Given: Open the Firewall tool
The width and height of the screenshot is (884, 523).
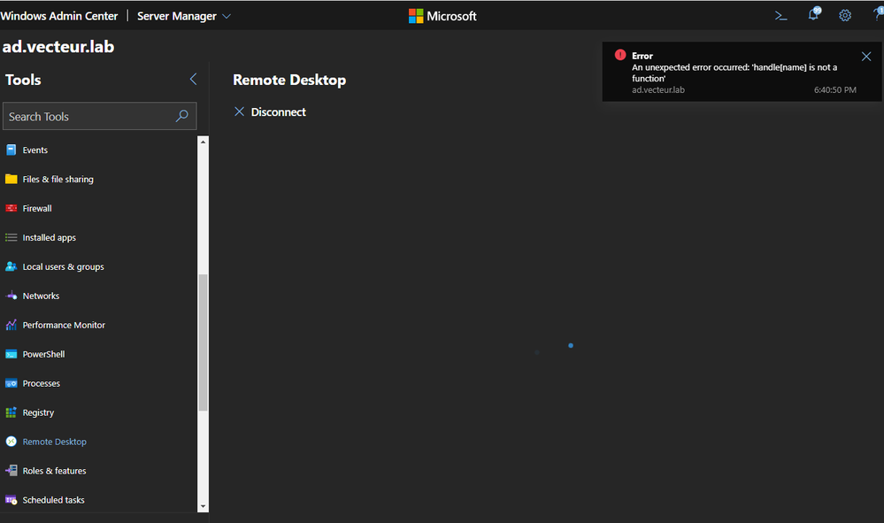Looking at the screenshot, I should pyautogui.click(x=37, y=208).
